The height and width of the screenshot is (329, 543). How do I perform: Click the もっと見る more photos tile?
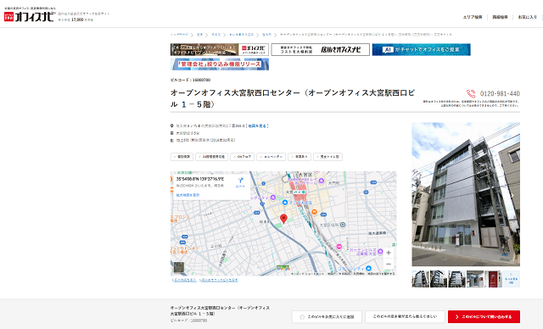pyautogui.click(x=511, y=279)
